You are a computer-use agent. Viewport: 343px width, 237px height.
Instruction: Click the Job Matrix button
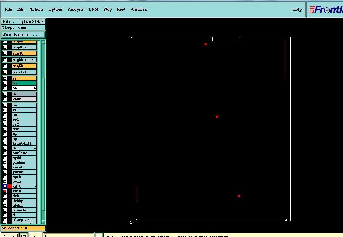tap(23, 35)
